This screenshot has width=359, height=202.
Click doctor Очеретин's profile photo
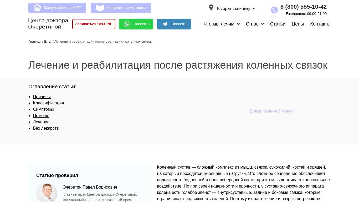point(47,193)
